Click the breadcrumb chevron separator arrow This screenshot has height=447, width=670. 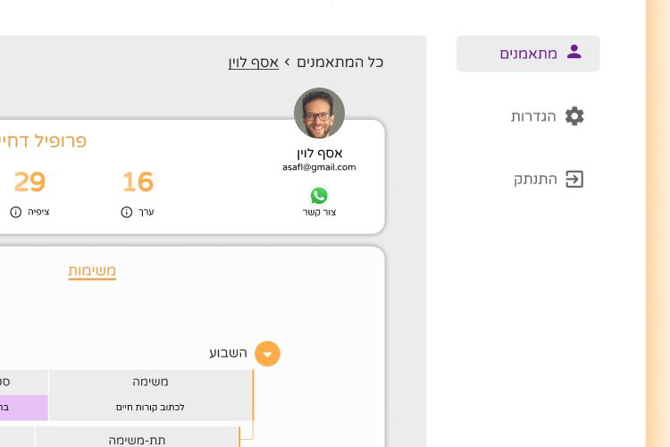pos(288,62)
